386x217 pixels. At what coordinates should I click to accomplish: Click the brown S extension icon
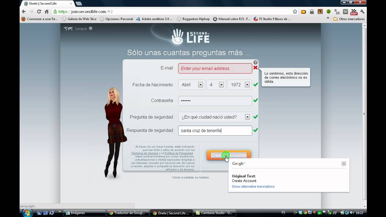320,11
